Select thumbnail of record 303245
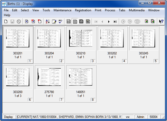Image resolution: width=167 pixels, height=121 pixels. coord(143,39)
